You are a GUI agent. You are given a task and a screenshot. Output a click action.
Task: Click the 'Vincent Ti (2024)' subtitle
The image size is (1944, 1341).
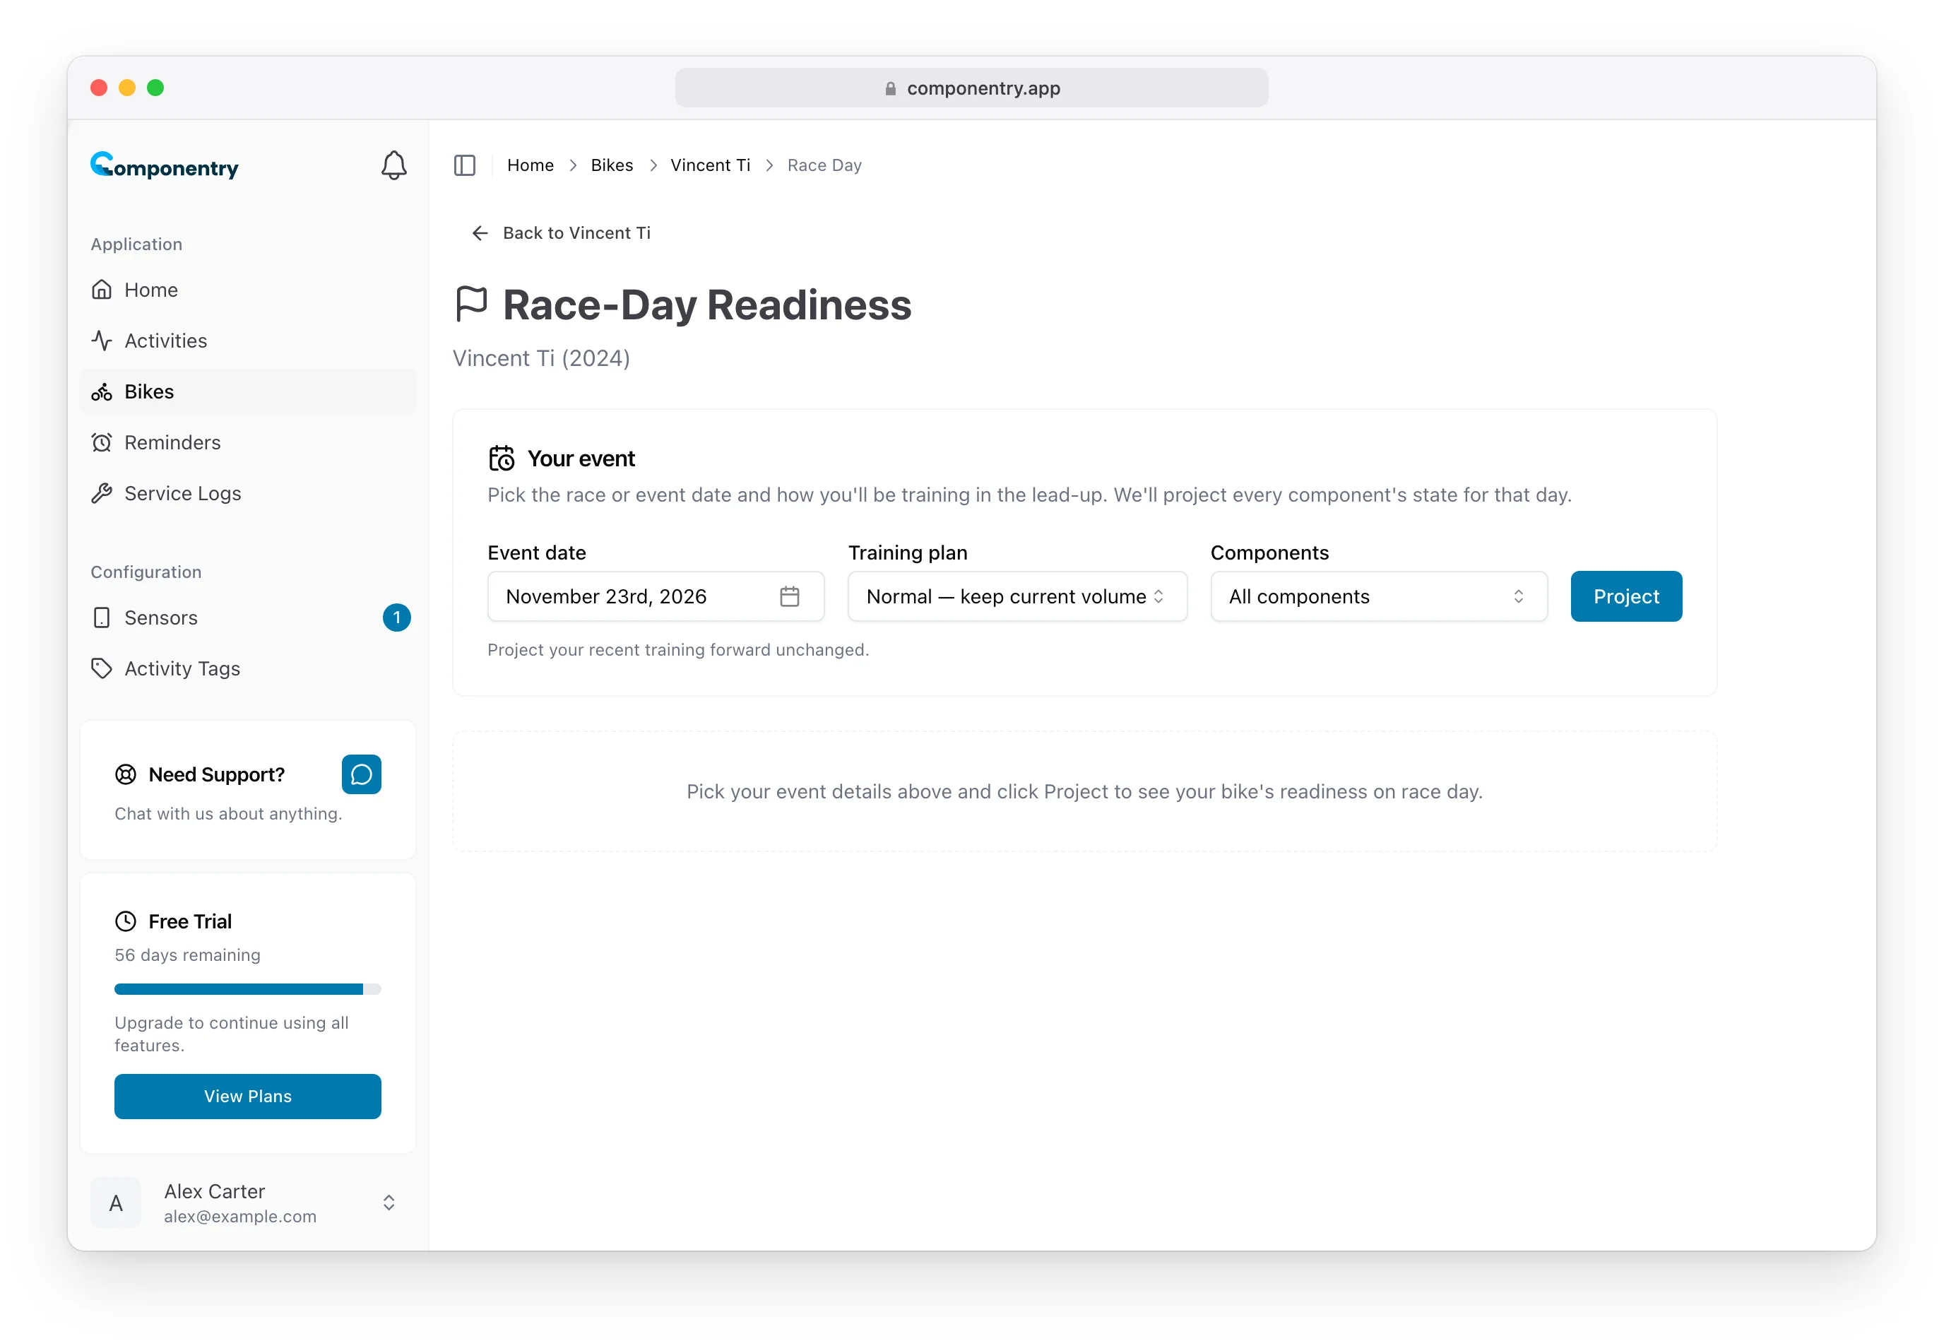[541, 359]
